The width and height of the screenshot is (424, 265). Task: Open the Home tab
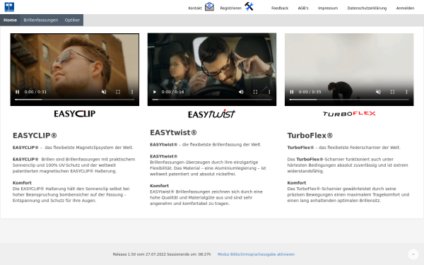(x=10, y=20)
